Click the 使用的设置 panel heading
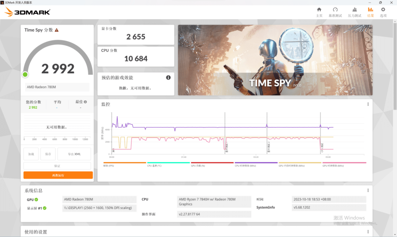 point(36,232)
